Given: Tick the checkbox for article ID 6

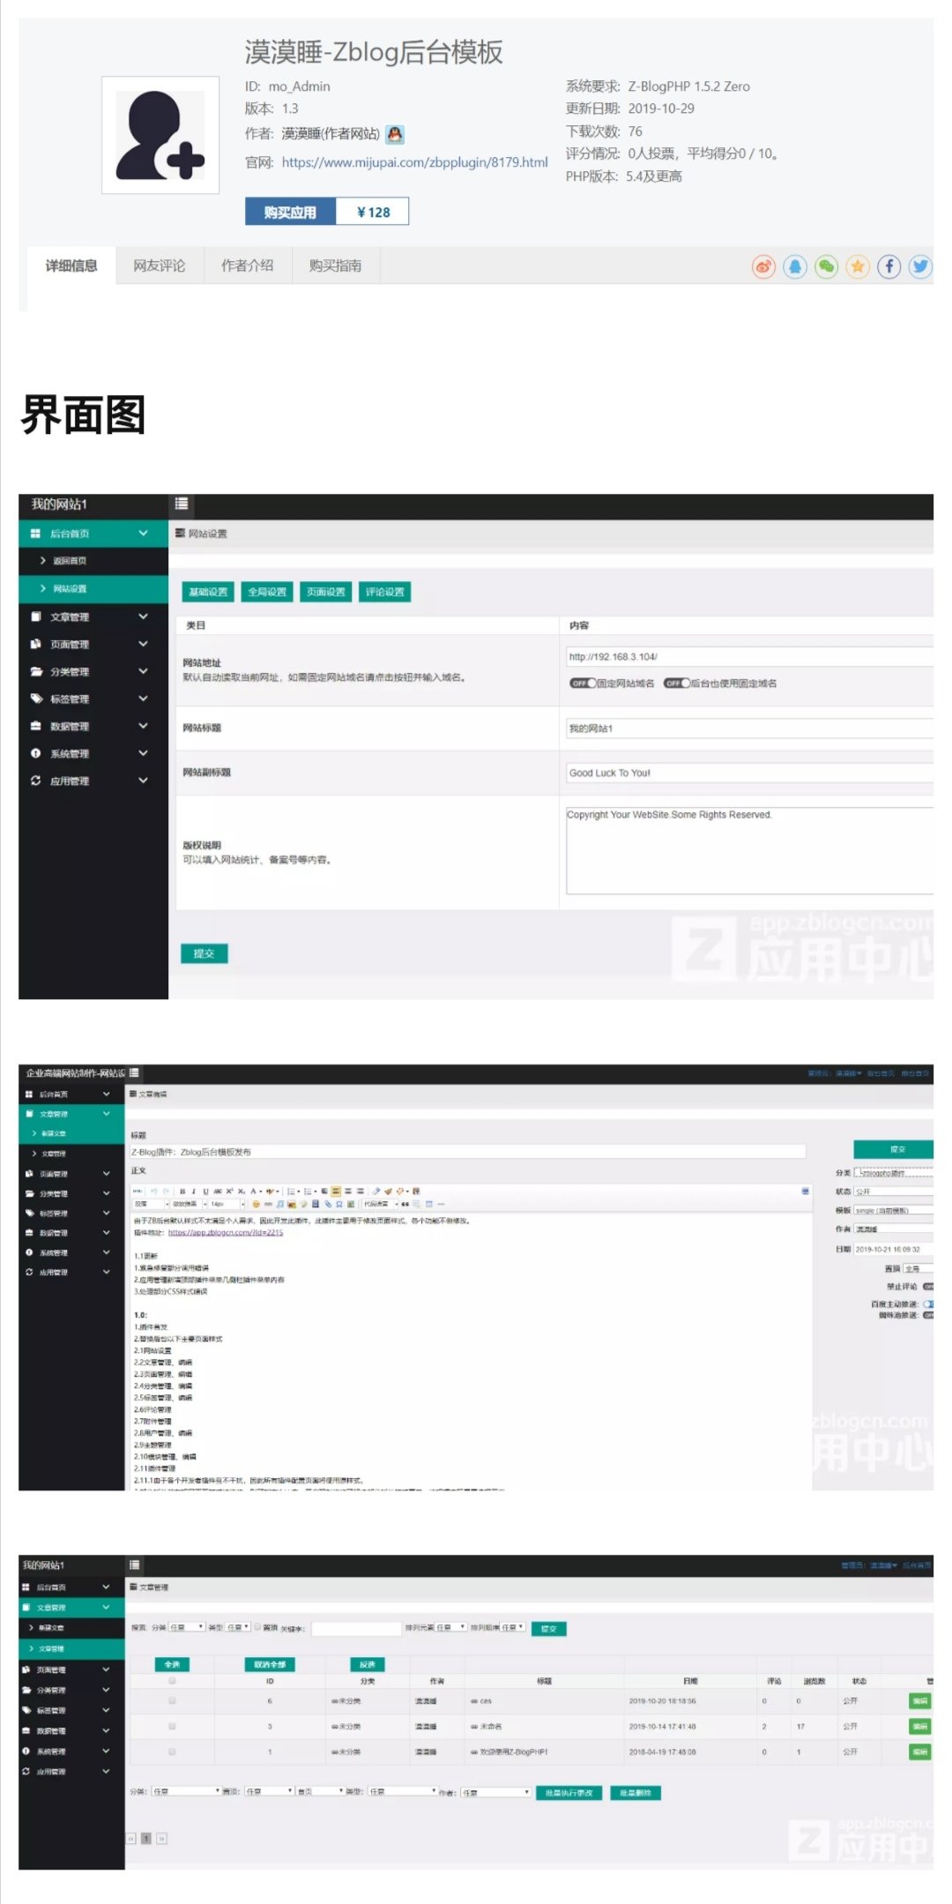Looking at the screenshot, I should (x=172, y=1700).
